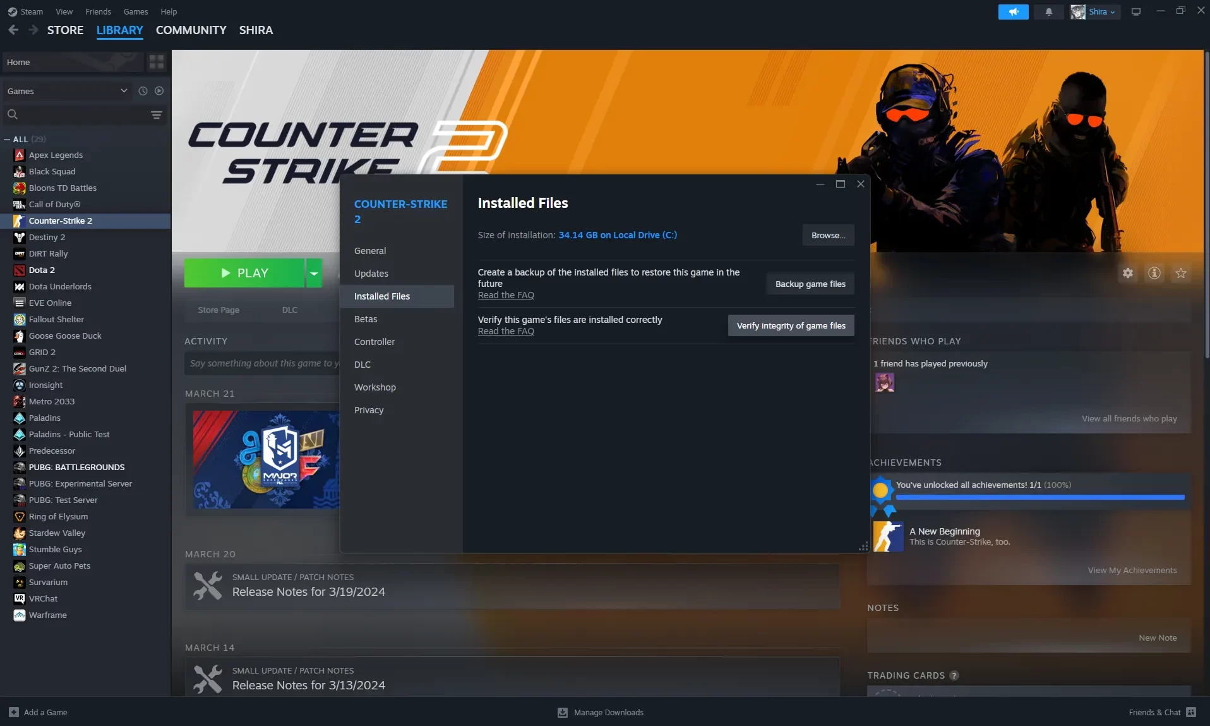Click the March 21 major event thumbnail
1210x726 pixels.
pyautogui.click(x=266, y=459)
